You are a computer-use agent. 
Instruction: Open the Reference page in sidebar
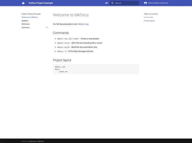click(x=26, y=24)
